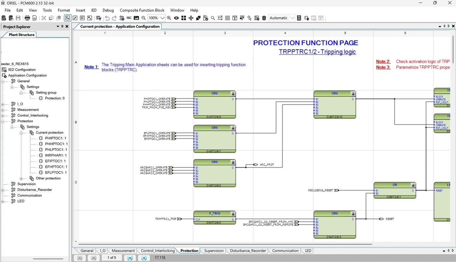Switch to the Control_Interlocking sheet tab

click(x=158, y=251)
